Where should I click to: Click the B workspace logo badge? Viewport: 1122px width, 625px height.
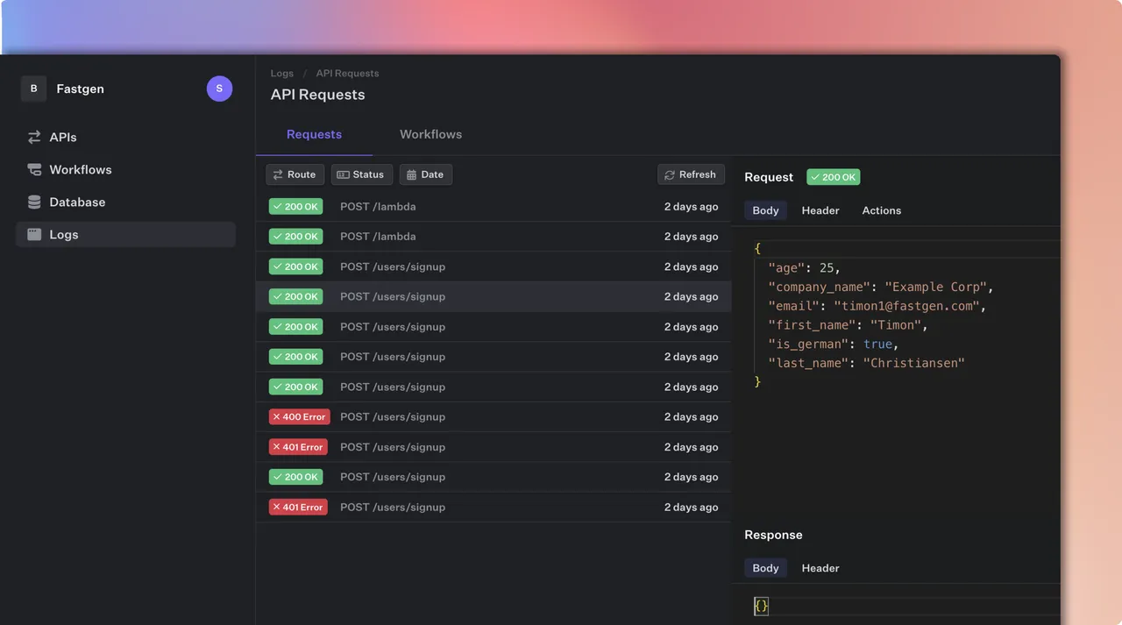click(33, 89)
